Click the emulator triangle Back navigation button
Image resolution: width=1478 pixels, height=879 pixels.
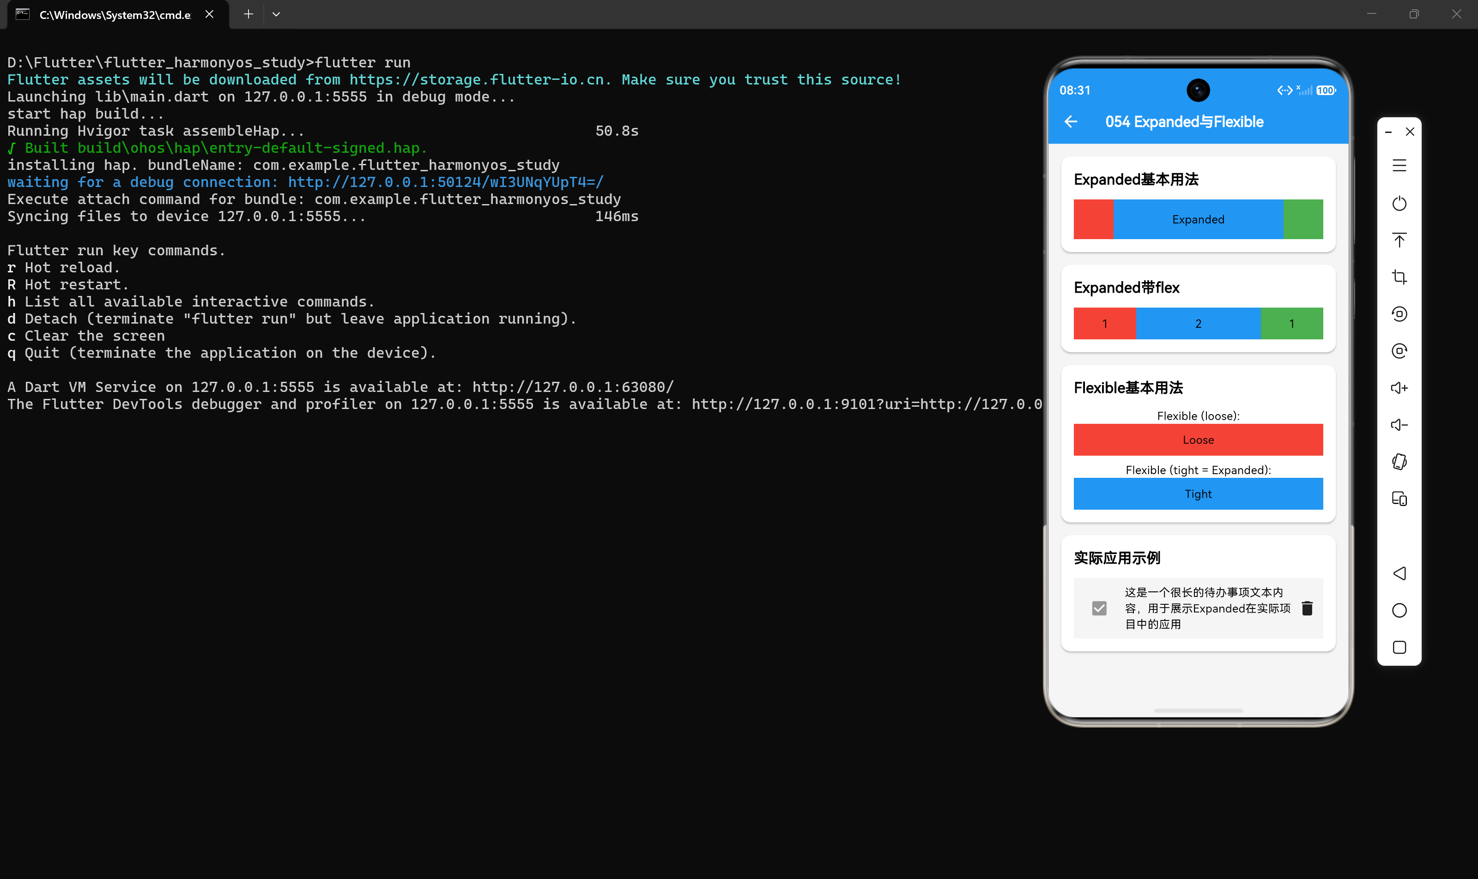click(1399, 573)
